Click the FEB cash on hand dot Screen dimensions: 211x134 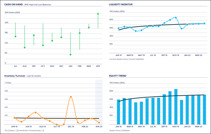coord(80,33)
